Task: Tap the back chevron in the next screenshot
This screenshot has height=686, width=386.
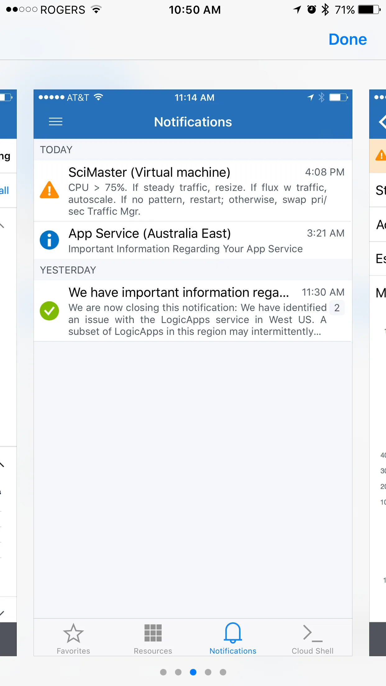Action: pyautogui.click(x=382, y=121)
